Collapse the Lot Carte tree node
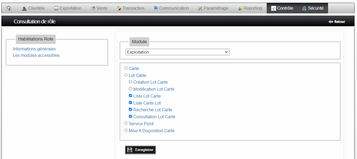This screenshot has height=159, width=357. (x=137, y=76)
